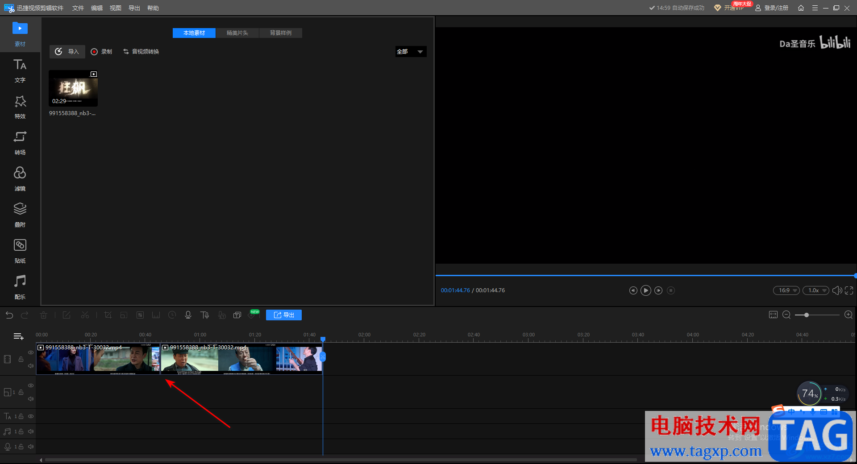Click the mosaic icon
This screenshot has width=857, height=464.
click(x=140, y=315)
